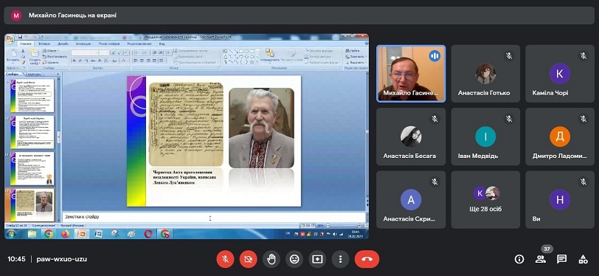This screenshot has height=276, width=599.
Task: Open Meet more options three-dot menu
Action: pos(340,259)
